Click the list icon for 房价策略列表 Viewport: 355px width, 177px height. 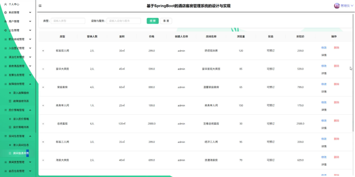point(10,127)
